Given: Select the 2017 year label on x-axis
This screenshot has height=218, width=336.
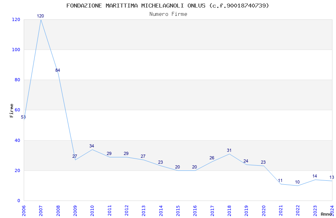Looking at the screenshot, I should coord(212,211).
